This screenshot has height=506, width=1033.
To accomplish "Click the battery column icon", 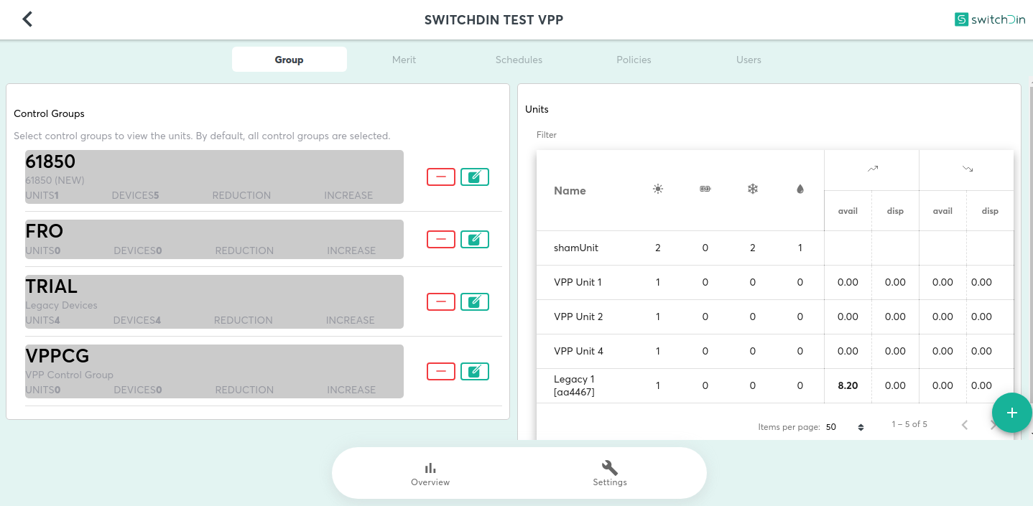I will 705,189.
